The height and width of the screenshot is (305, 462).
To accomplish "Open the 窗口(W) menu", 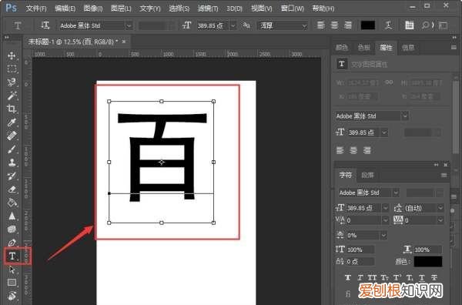I will coord(292,8).
